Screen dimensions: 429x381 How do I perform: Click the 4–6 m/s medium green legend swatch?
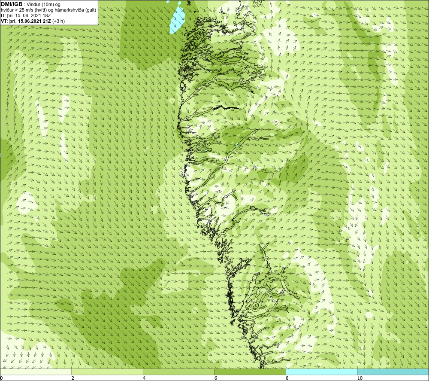[178, 372]
